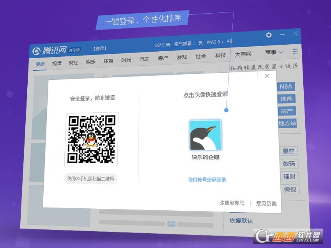This screenshot has height=248, width=331.
Task: Open the 财经 tab
Action: (x=74, y=62)
